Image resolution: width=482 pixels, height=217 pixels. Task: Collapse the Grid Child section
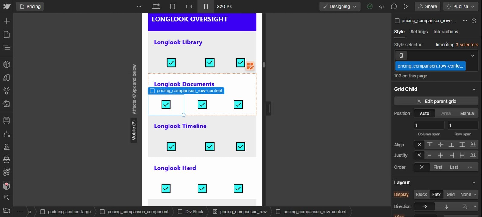[474, 89]
